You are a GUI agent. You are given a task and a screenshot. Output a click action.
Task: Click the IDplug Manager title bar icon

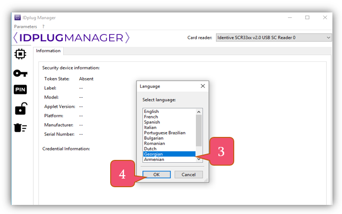tap(18, 18)
